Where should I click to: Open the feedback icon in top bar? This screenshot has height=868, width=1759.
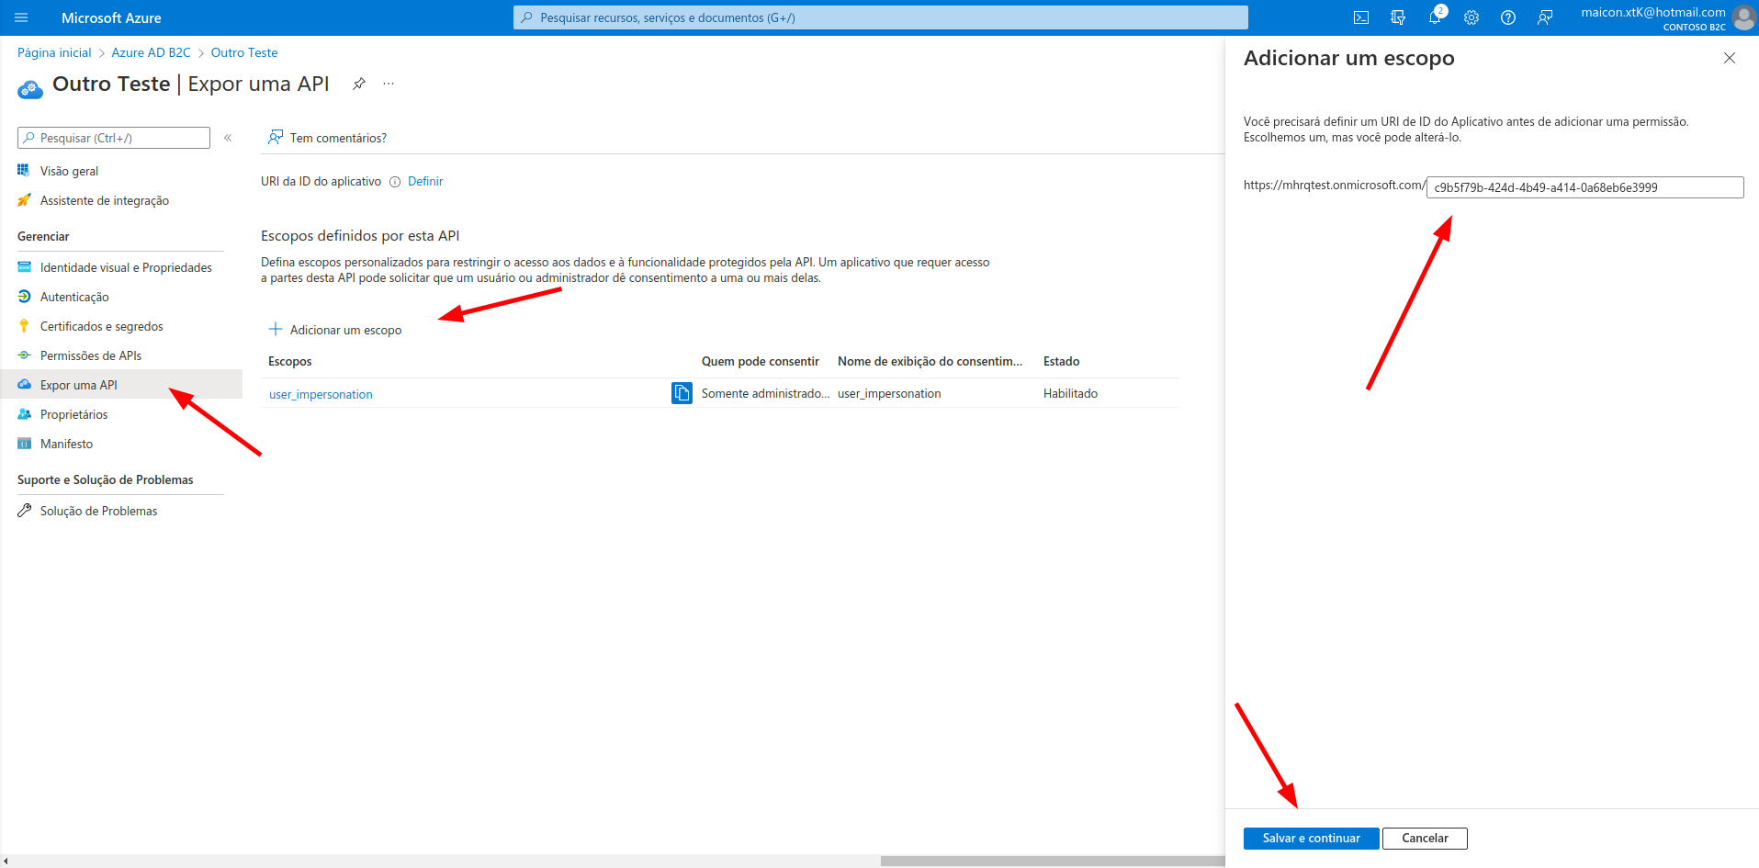click(1545, 17)
